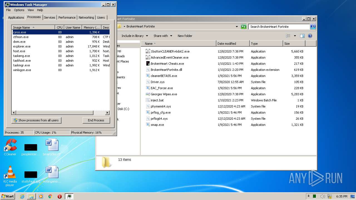Select the prflog64.sys file icon
This screenshot has height=200, width=356.
click(x=148, y=119)
